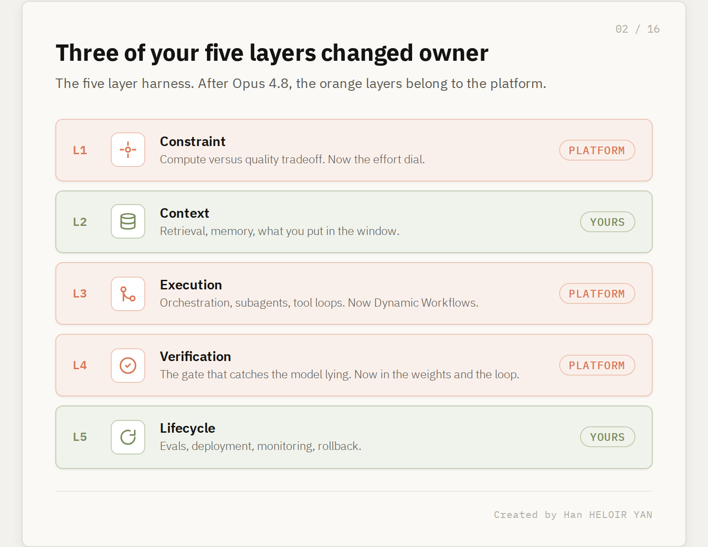The width and height of the screenshot is (708, 547).
Task: Select the L1 layer label
Action: (80, 150)
